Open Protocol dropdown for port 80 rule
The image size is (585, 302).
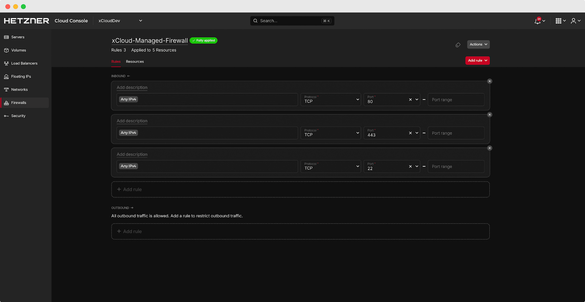pyautogui.click(x=331, y=100)
